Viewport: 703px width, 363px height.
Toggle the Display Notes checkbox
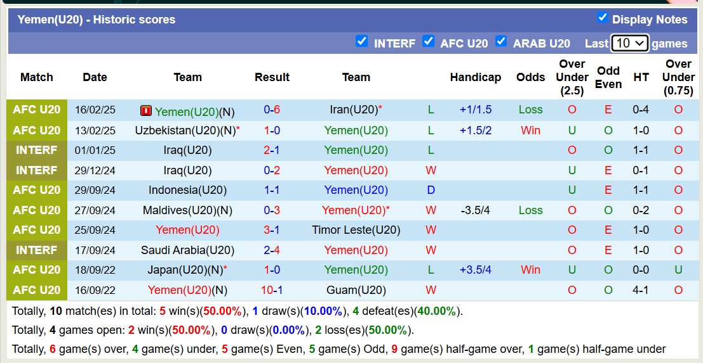pos(603,18)
